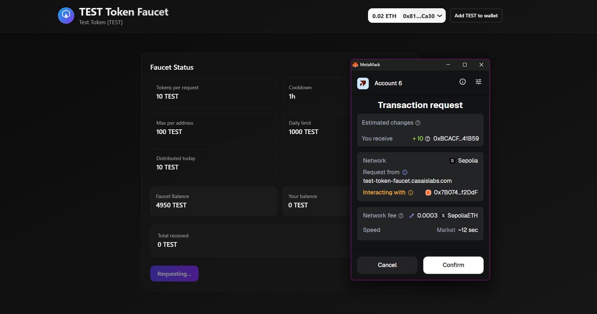The height and width of the screenshot is (314, 597).
Task: Click the Estimated changes help icon
Action: [418, 123]
